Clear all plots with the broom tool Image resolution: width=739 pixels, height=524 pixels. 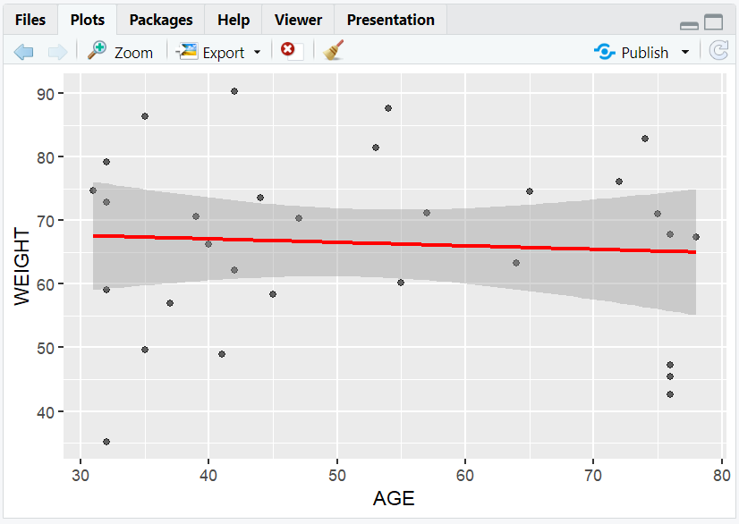coord(332,51)
